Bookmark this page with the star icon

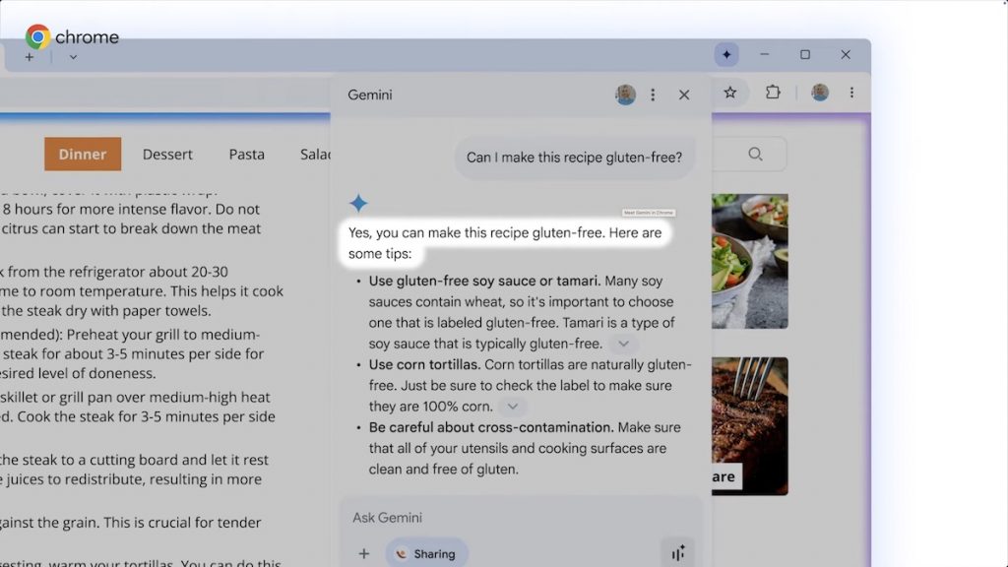(729, 93)
